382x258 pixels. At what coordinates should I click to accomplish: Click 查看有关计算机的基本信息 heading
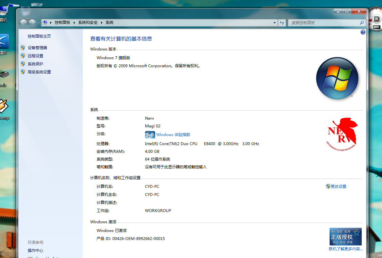point(121,39)
